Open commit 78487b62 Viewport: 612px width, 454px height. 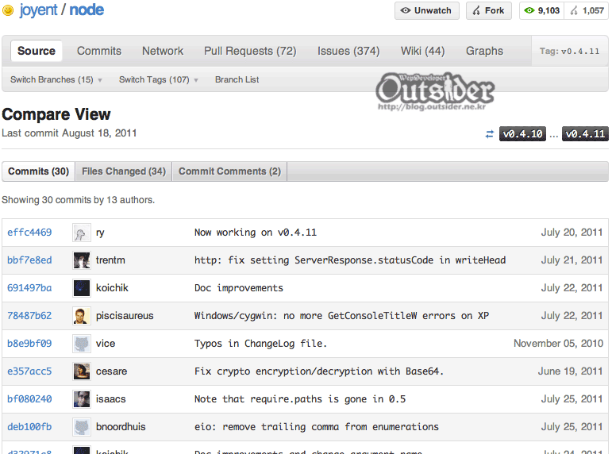pyautogui.click(x=29, y=316)
